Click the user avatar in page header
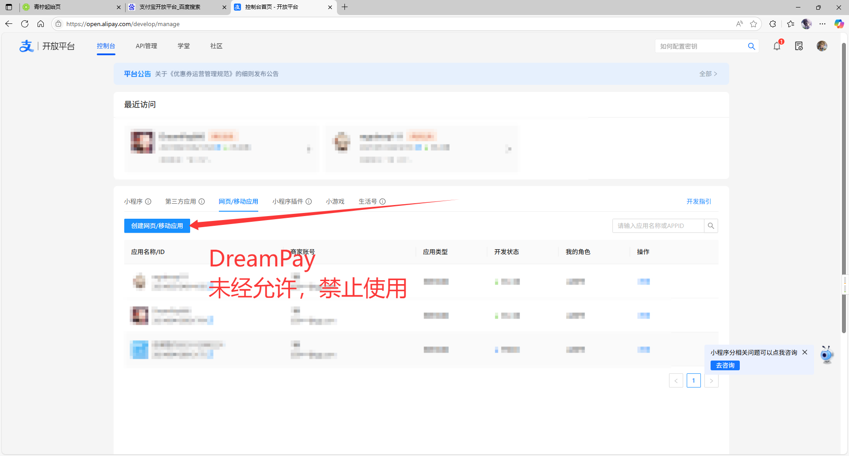Image resolution: width=849 pixels, height=456 pixels. (x=822, y=46)
